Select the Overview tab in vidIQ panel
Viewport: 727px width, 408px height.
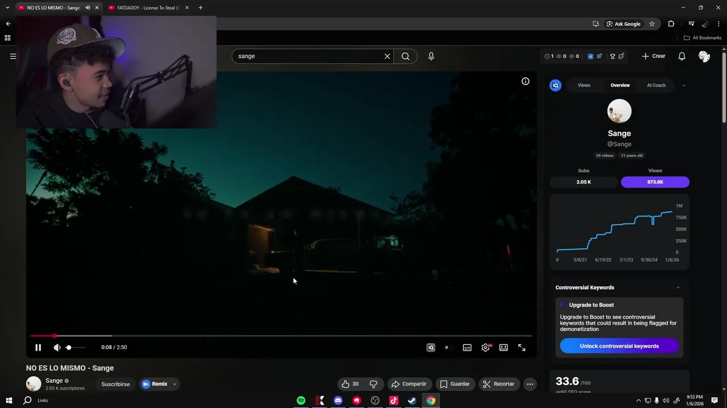click(620, 85)
